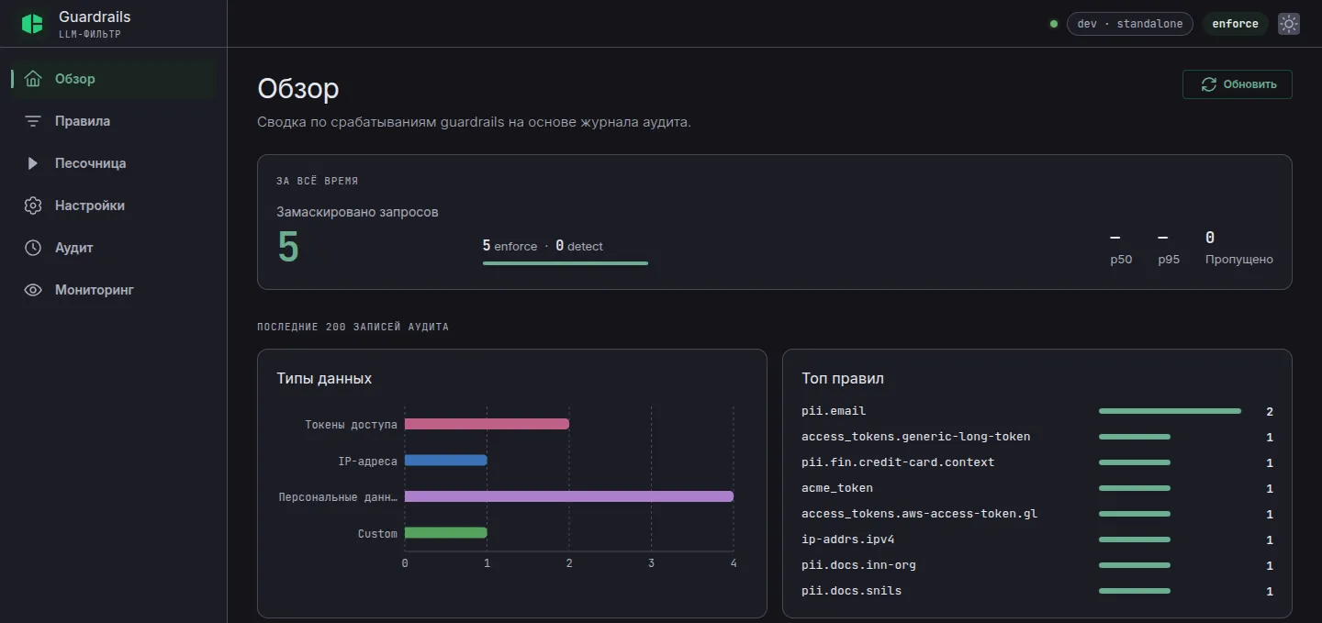
Task: Click the enforce/detect progress bar
Action: (566, 263)
